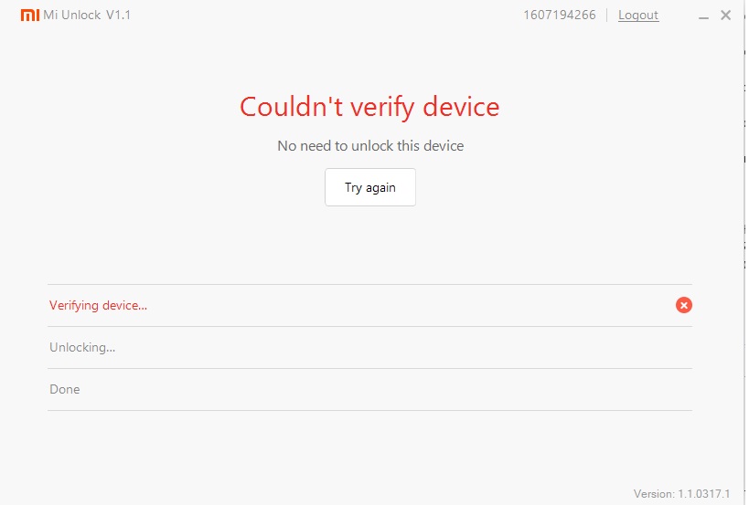Close the Mi Unlock window

coord(726,16)
